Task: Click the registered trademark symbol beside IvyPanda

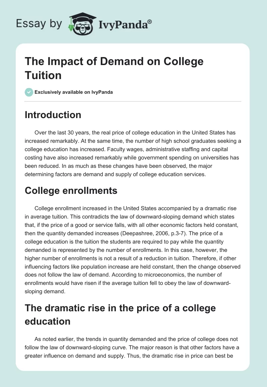Action: pyautogui.click(x=150, y=21)
